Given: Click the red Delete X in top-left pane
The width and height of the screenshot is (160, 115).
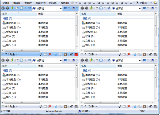Looking at the screenshot, I should tap(50, 54).
